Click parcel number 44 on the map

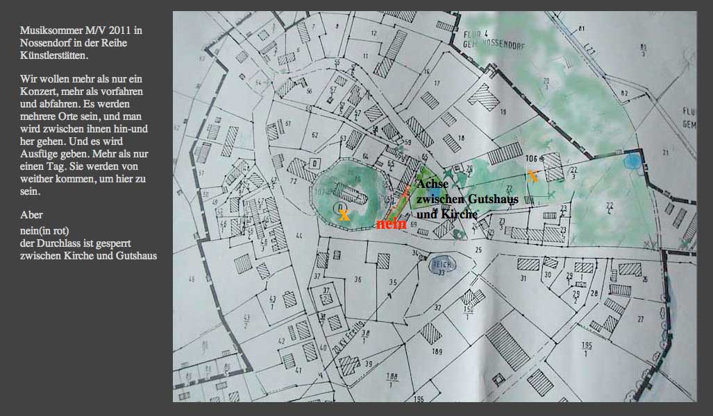pos(299,236)
